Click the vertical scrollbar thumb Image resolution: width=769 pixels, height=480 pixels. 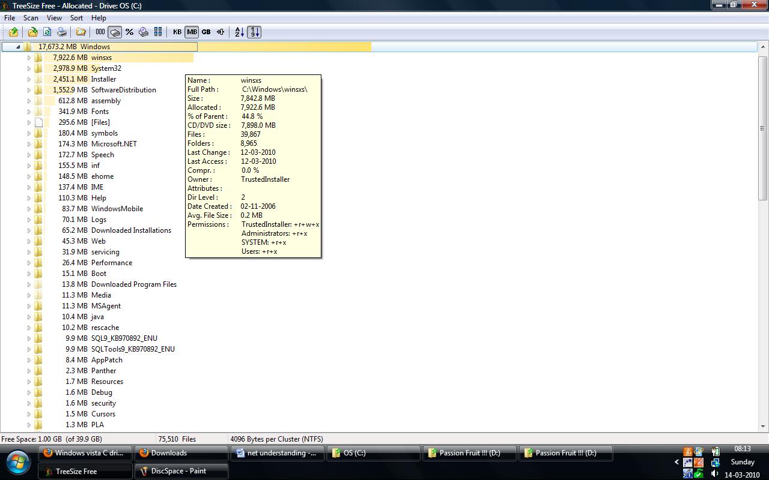763,128
